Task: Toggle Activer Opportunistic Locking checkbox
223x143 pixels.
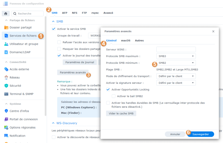Action: click(x=108, y=90)
